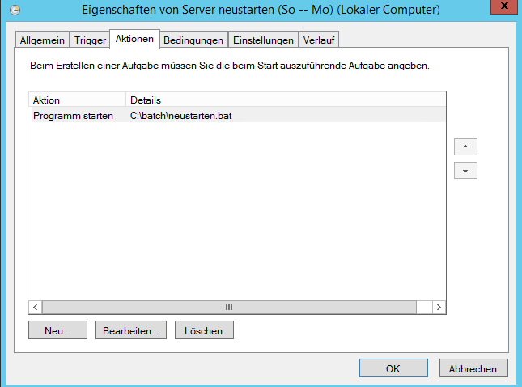Click the Neu... button
Image resolution: width=522 pixels, height=387 pixels.
(57, 330)
